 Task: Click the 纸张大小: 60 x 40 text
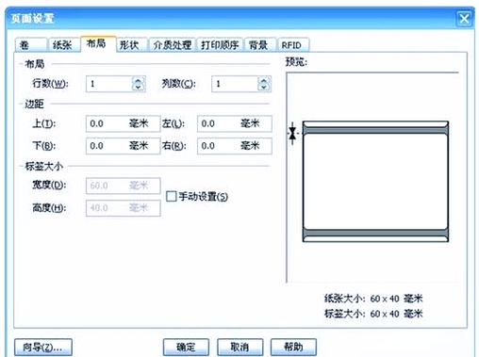373,299
